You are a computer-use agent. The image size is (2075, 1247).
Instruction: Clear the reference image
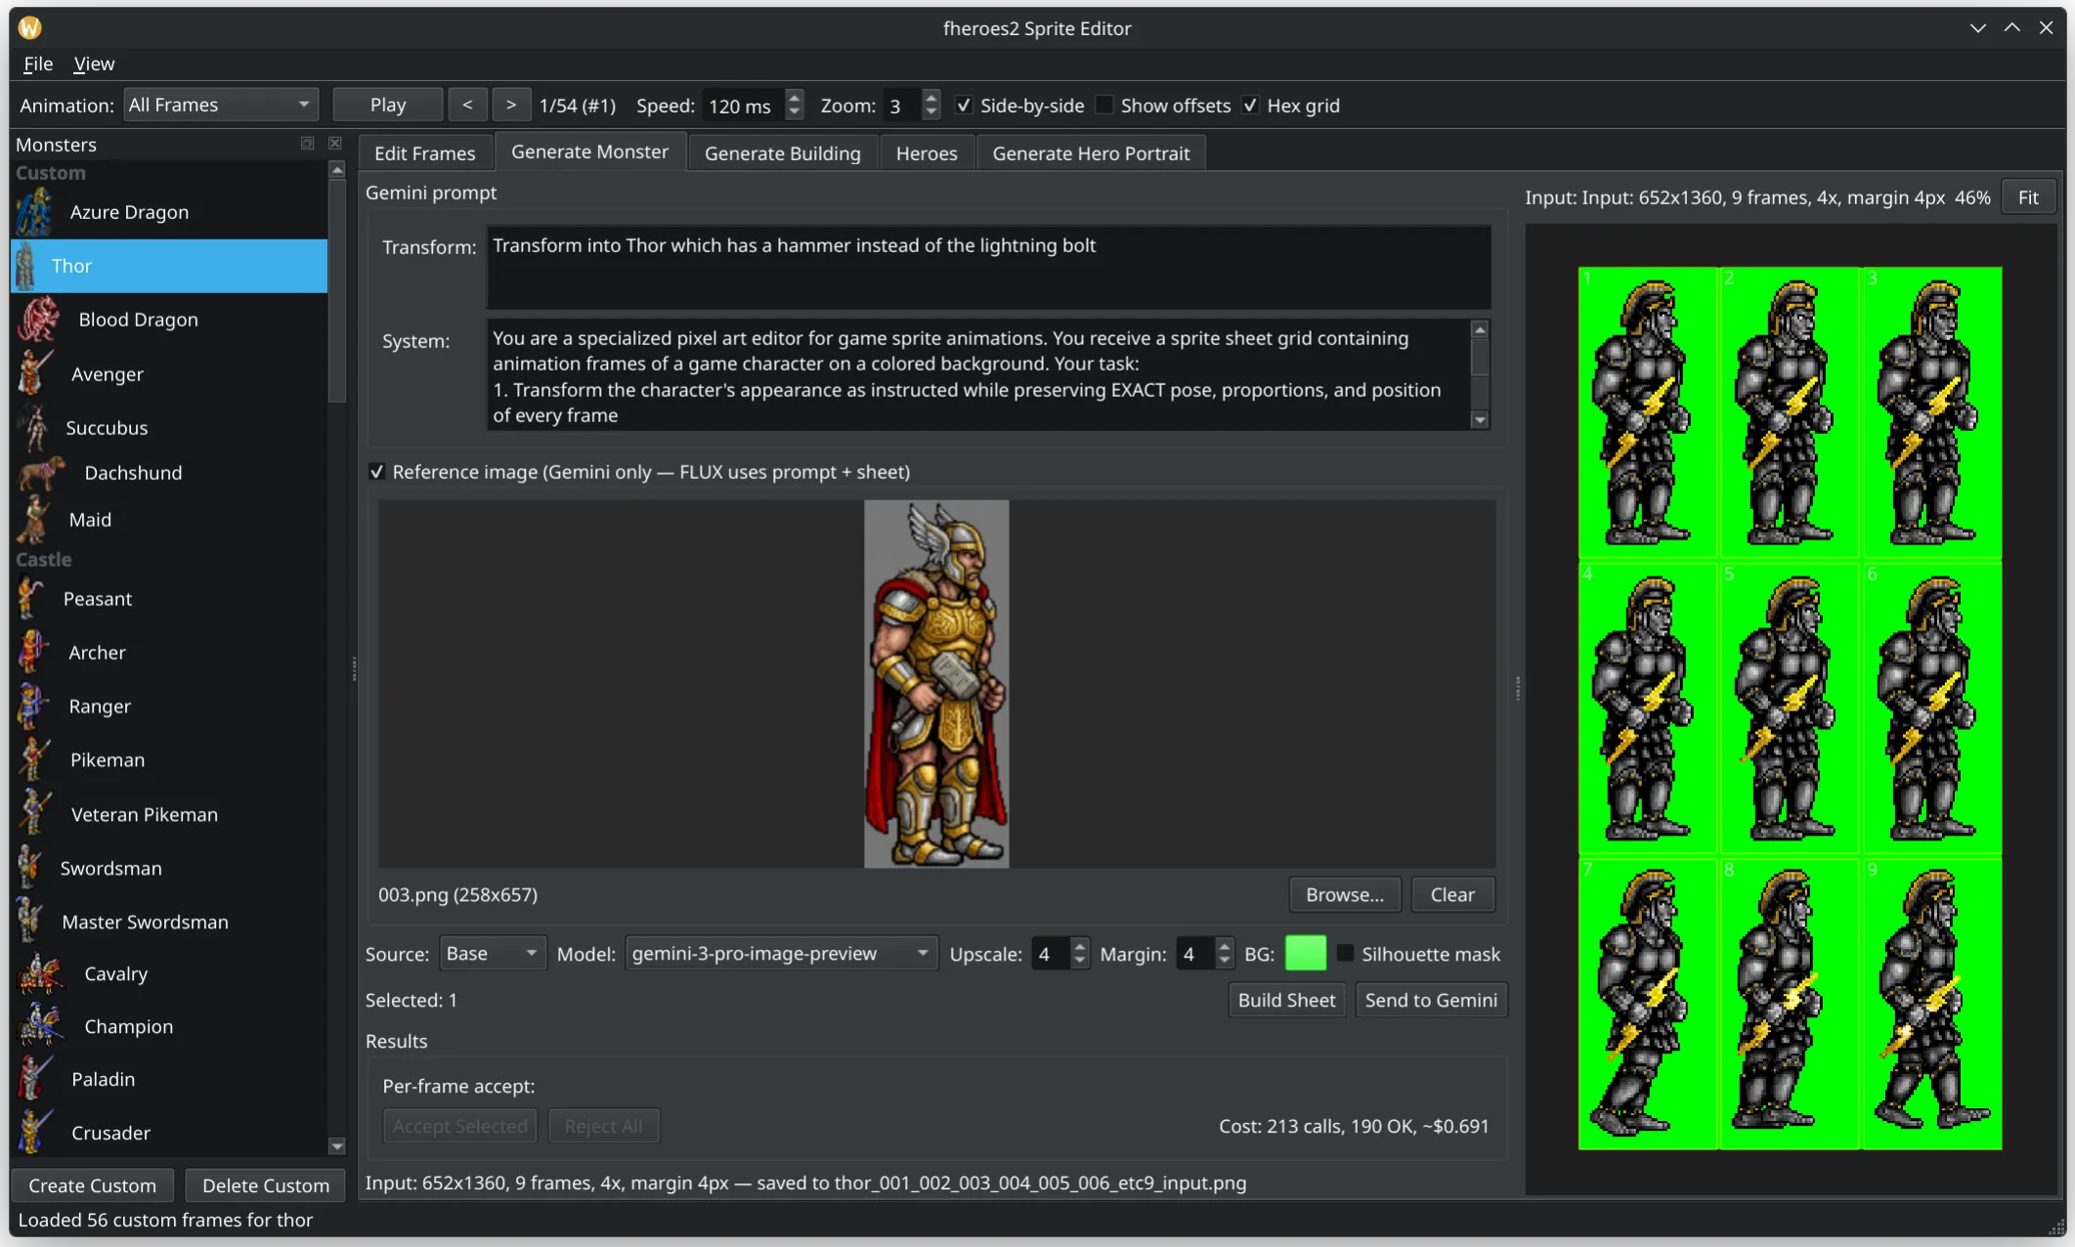pyautogui.click(x=1452, y=894)
